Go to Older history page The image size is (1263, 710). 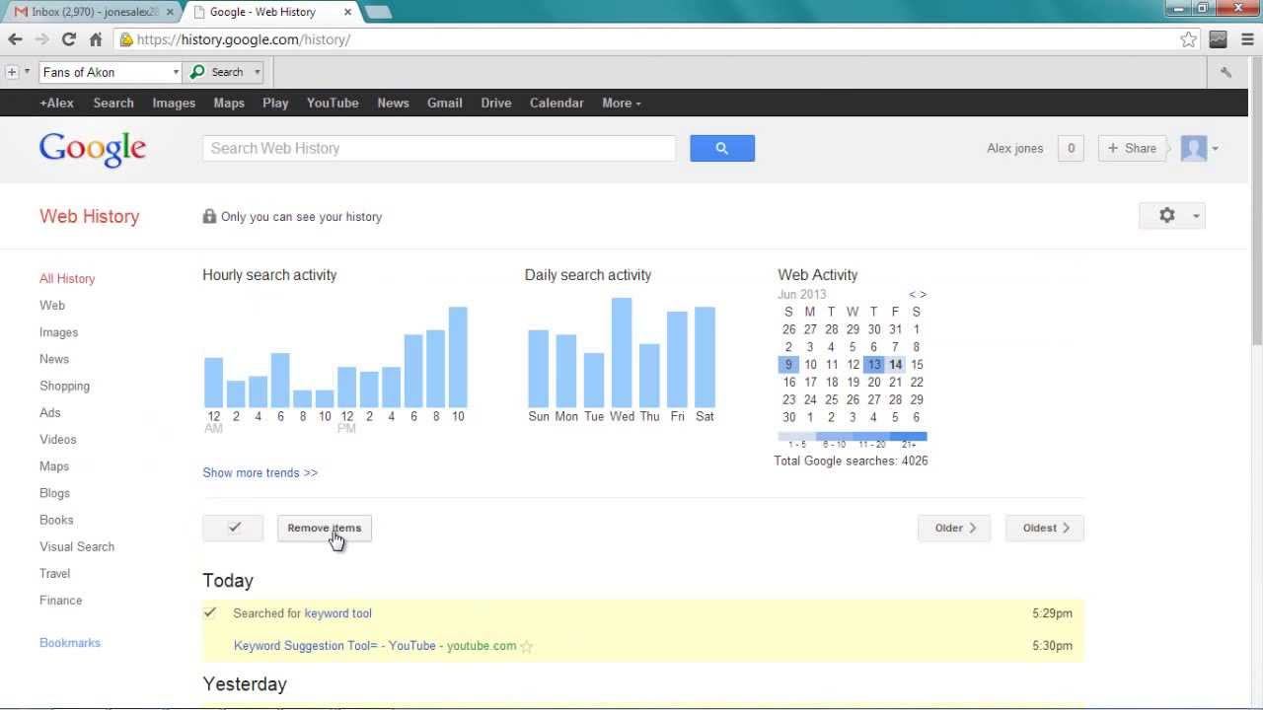coord(954,528)
